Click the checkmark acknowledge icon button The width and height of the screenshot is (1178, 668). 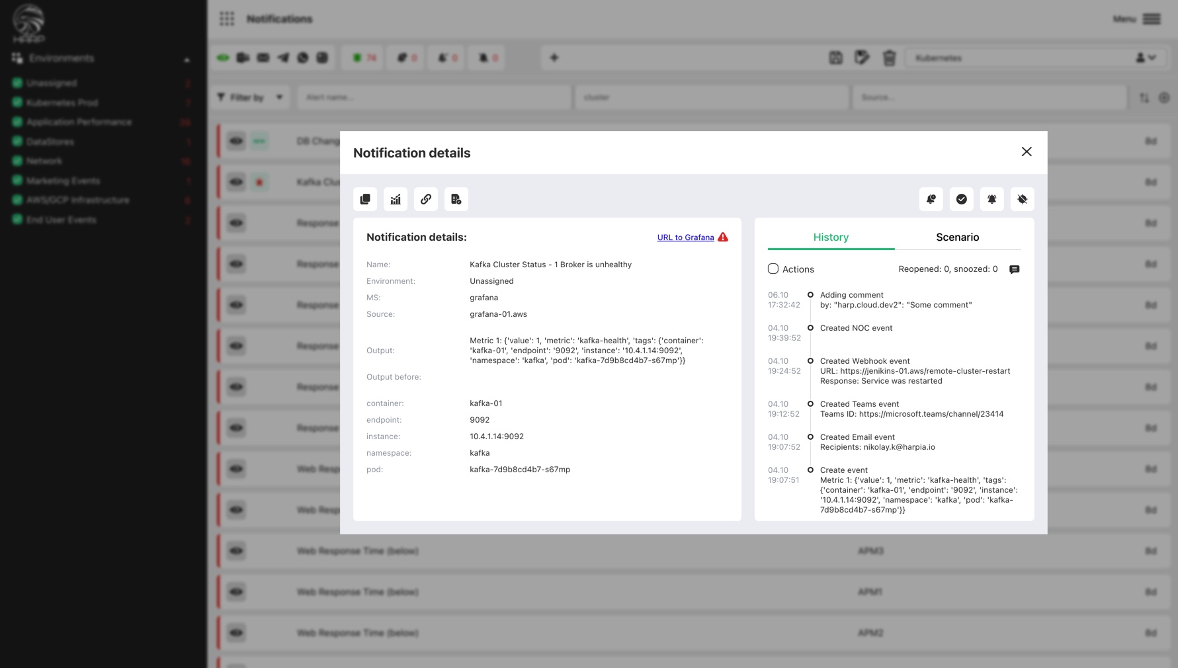coord(962,199)
